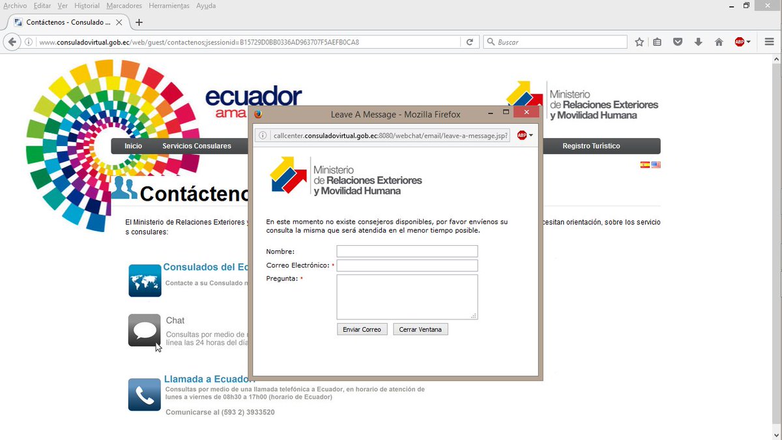The image size is (782, 440).
Task: Open the Editar menu
Action: point(42,6)
